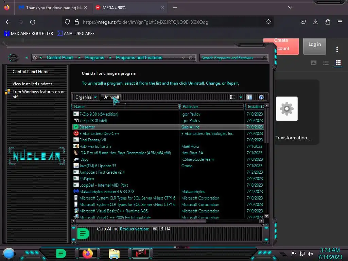348x261 pixels.
Task: Click the Firefox back arrow
Action: 8,22
